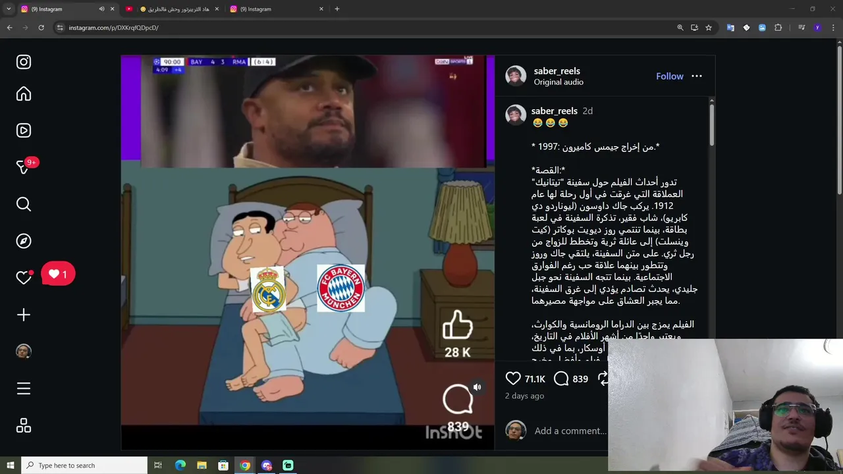Open the Instagram logo home link
The height and width of the screenshot is (474, 843).
coord(24,62)
